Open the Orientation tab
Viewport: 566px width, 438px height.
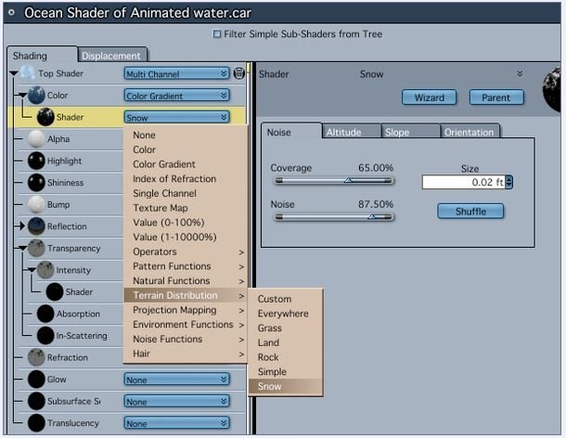coord(470,132)
